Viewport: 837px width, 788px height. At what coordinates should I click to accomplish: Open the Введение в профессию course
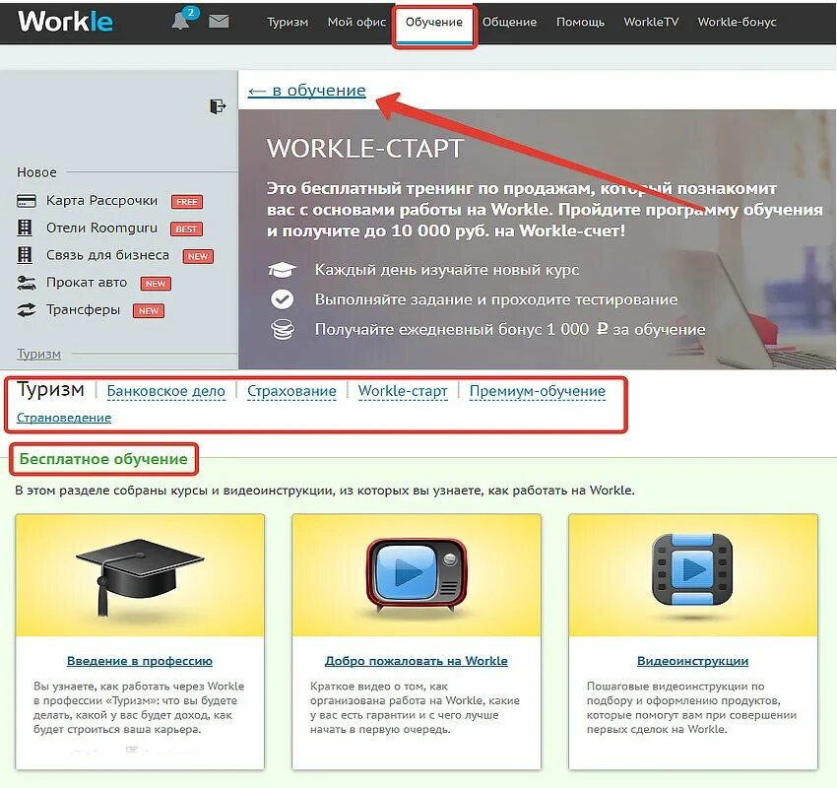[x=140, y=660]
